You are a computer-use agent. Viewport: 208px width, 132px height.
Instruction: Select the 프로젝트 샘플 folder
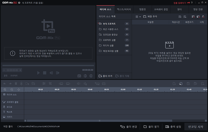[114, 40]
